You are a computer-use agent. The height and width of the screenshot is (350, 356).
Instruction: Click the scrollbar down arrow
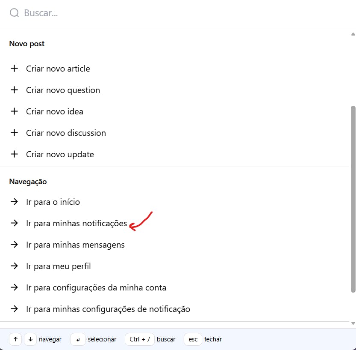point(353,323)
